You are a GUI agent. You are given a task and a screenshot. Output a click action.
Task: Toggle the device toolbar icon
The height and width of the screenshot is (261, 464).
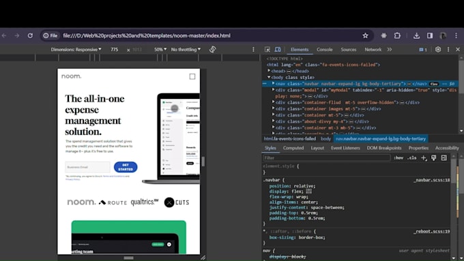click(278, 49)
